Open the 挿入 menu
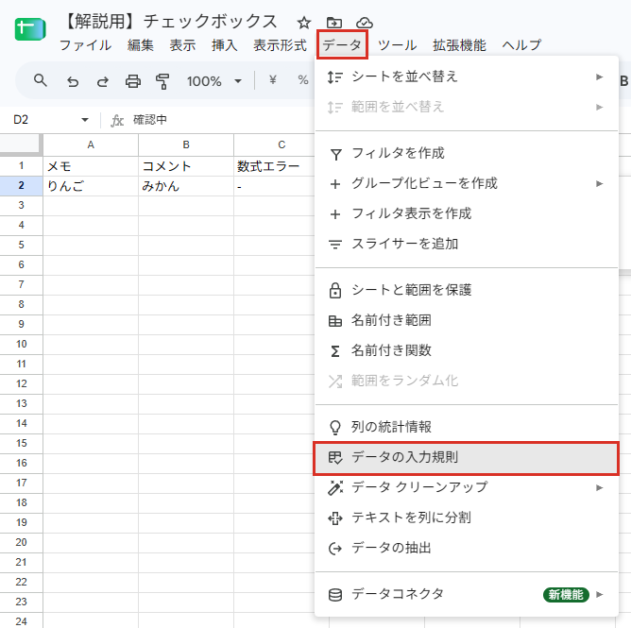This screenshot has height=628, width=631. [x=225, y=45]
